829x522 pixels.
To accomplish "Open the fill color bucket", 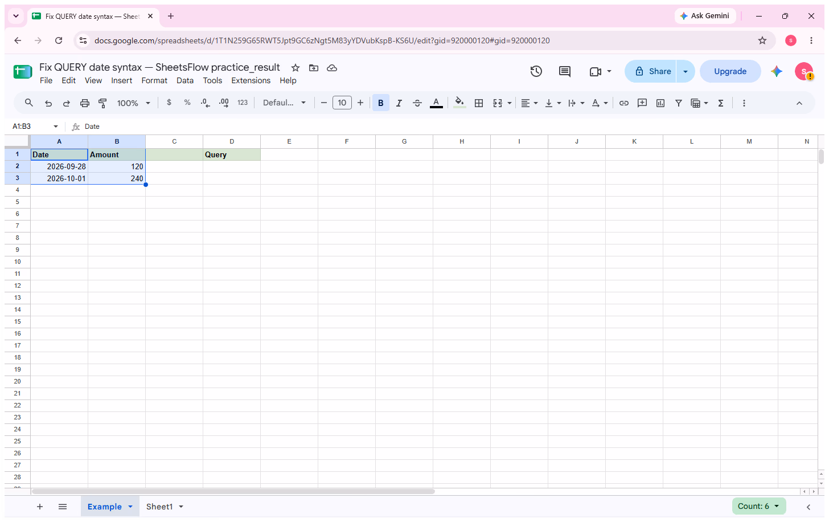I will pyautogui.click(x=459, y=103).
